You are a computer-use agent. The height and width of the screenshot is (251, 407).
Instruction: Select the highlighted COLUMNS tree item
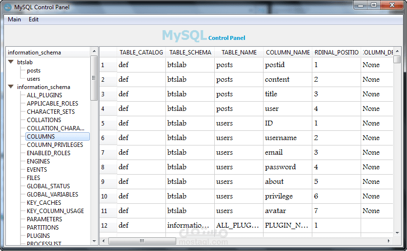(58, 137)
